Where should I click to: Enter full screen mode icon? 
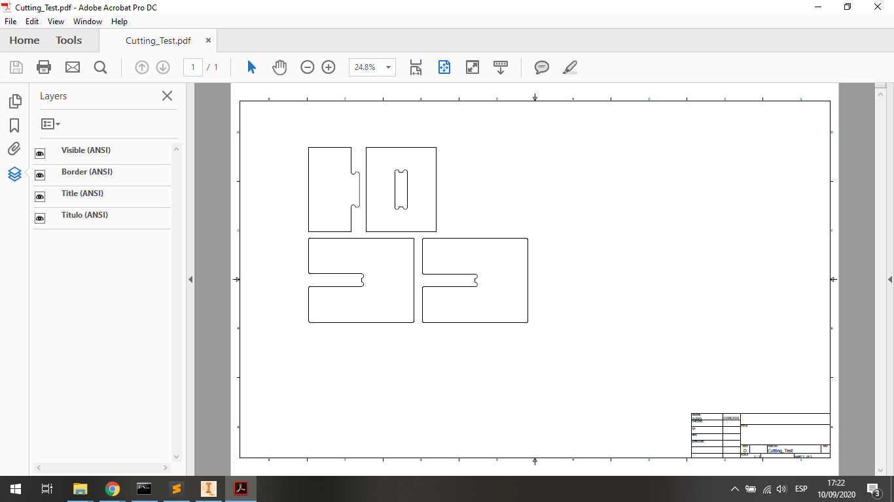pyautogui.click(x=473, y=67)
